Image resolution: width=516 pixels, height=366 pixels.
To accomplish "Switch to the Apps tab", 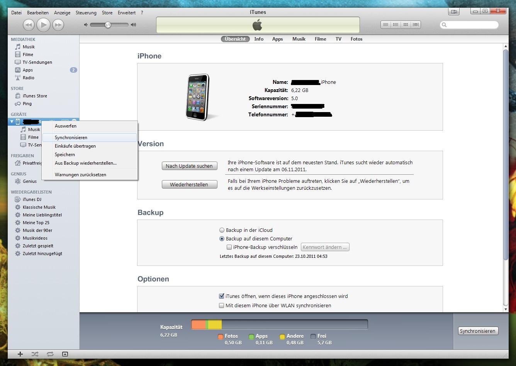I will click(x=277, y=39).
